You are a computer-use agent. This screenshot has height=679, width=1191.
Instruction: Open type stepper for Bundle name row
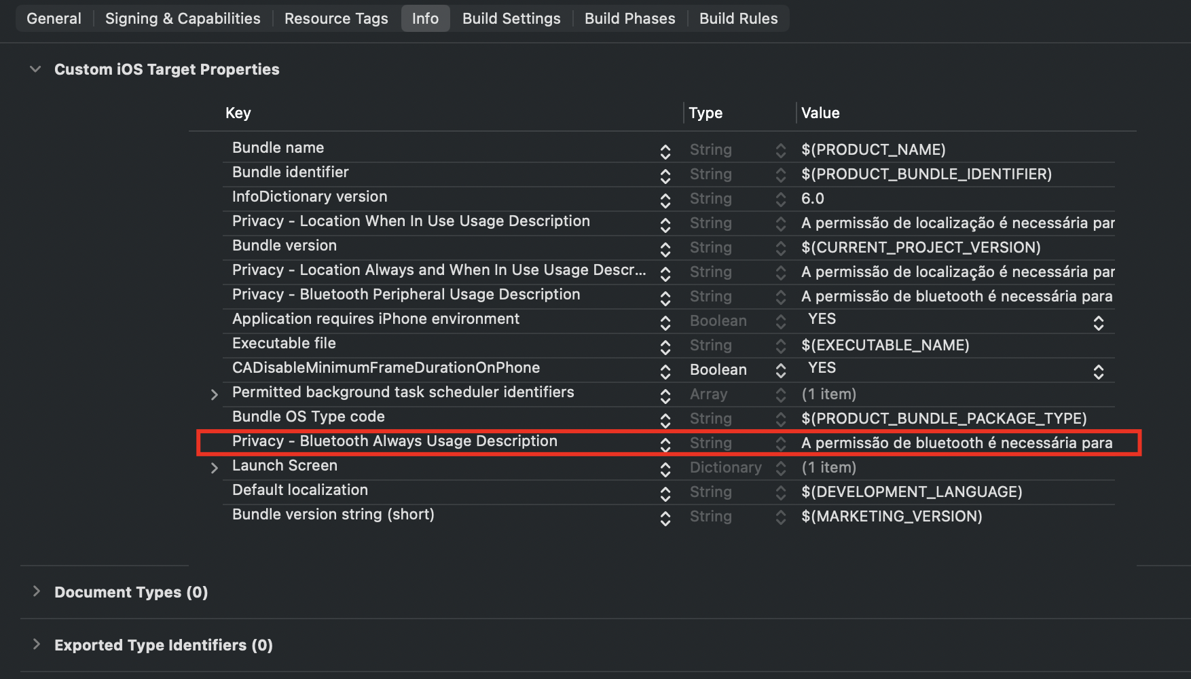point(781,150)
